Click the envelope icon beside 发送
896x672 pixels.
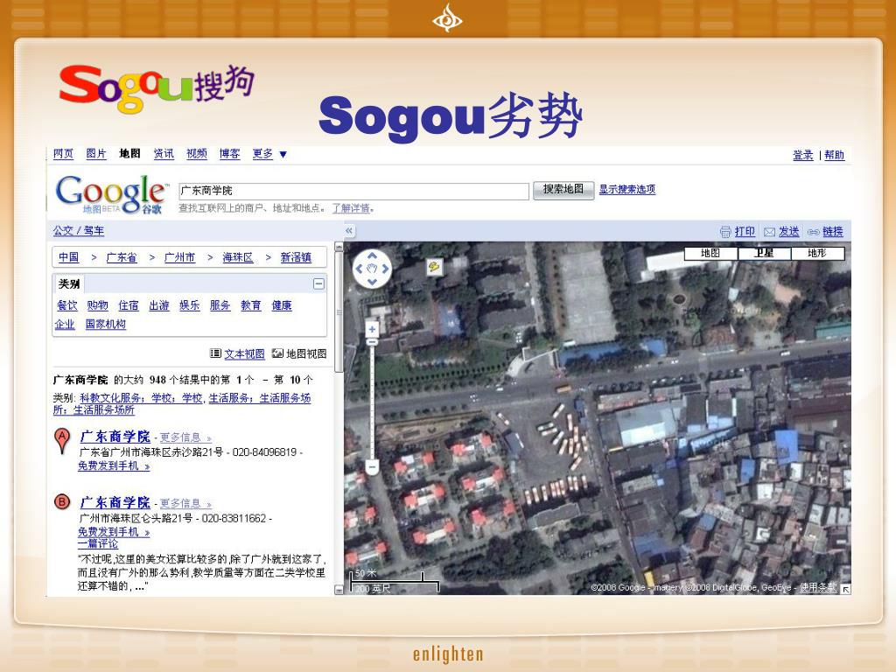click(x=769, y=231)
